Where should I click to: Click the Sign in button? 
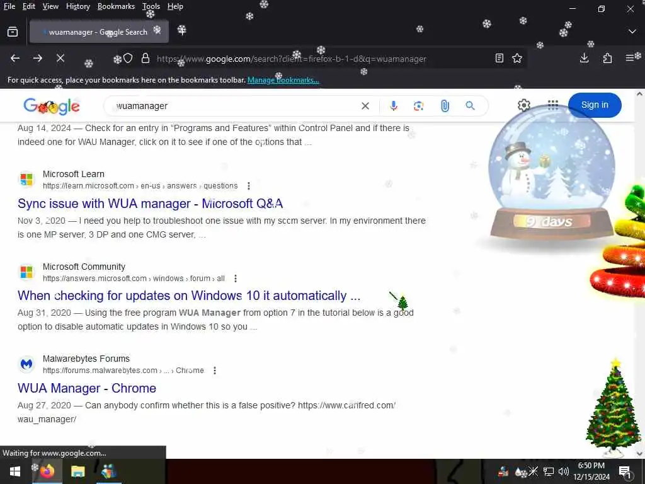point(595,105)
